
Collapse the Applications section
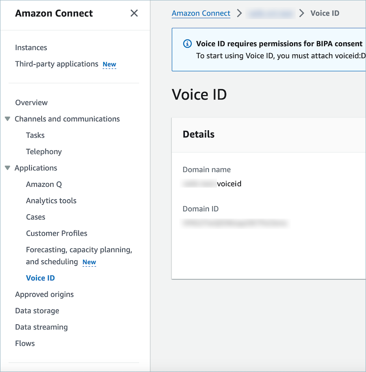pos(7,168)
